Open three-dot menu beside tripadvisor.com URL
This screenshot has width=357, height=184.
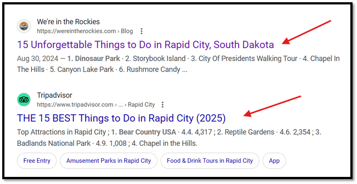coord(163,105)
